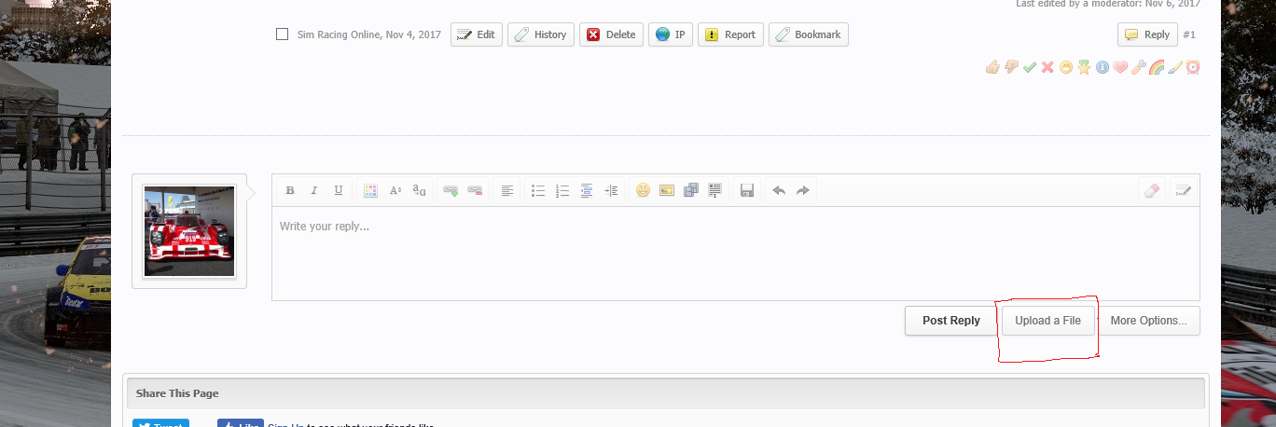Screen dimensions: 1276x427
Task: Open the text color palette
Action: (x=370, y=190)
